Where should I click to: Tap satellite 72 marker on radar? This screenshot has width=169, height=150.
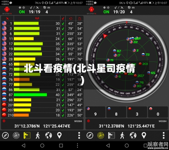(143, 55)
